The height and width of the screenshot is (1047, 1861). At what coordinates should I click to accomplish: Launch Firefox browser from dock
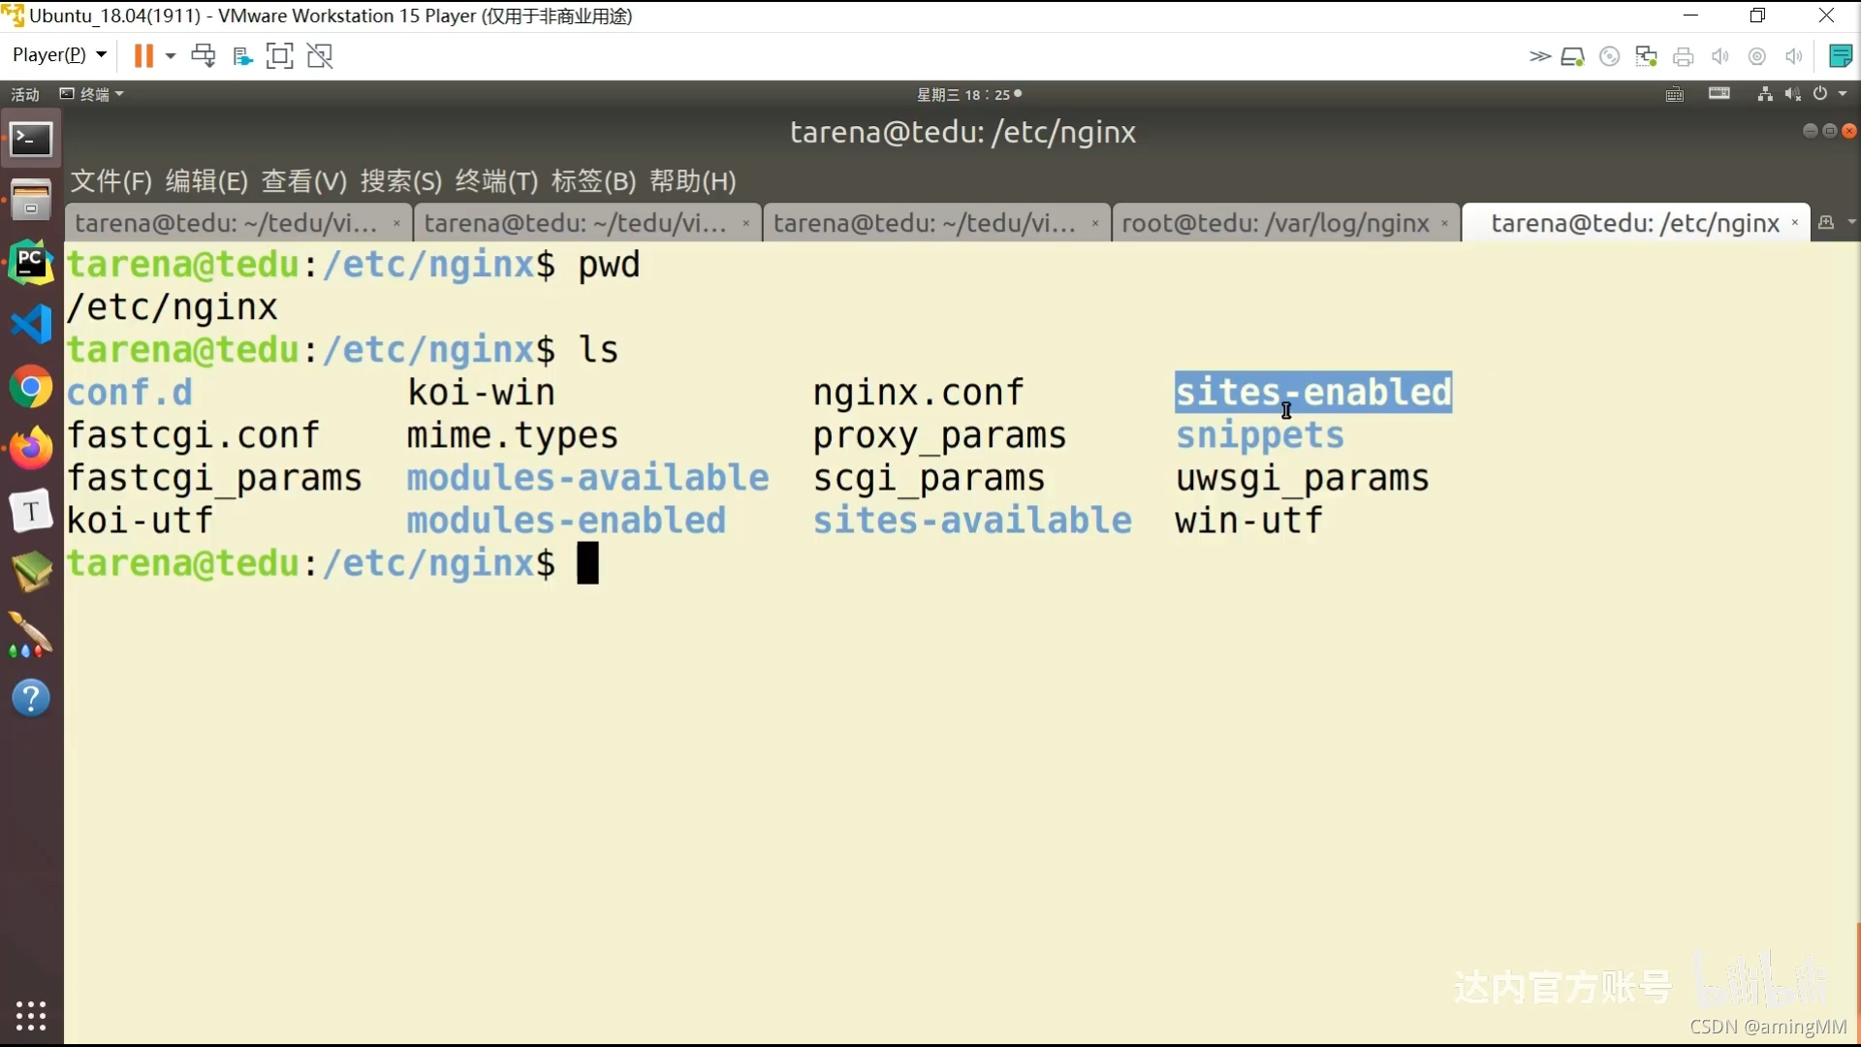coord(30,449)
